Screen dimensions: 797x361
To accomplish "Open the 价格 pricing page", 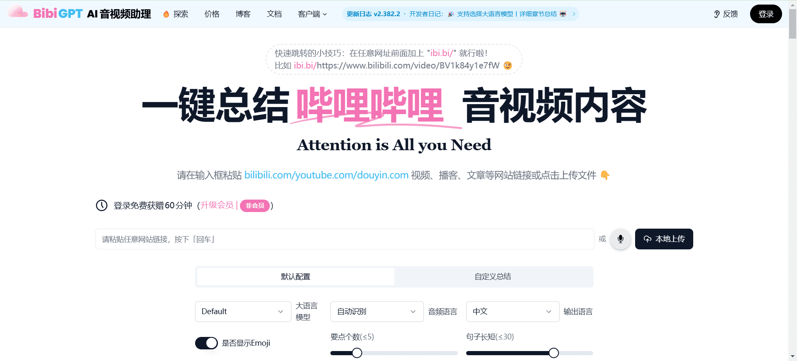I will point(212,14).
